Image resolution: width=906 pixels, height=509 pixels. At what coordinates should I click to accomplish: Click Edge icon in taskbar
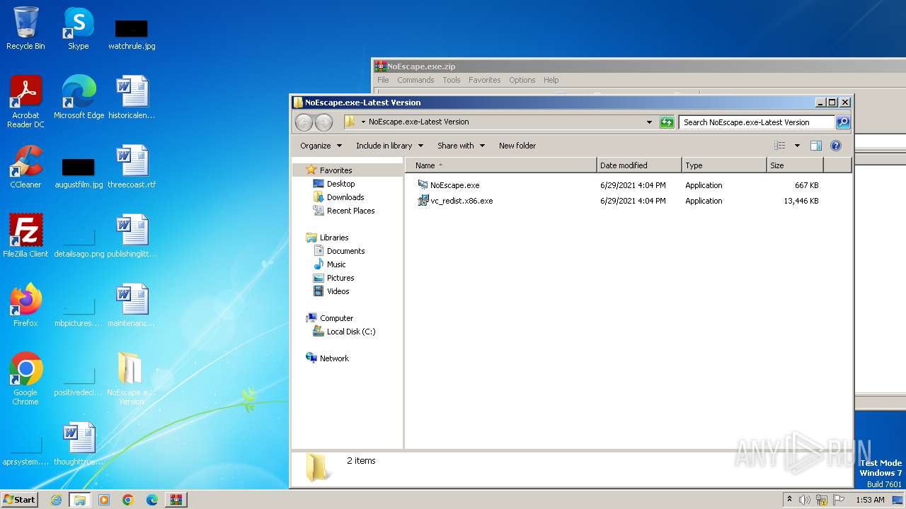[x=152, y=500]
